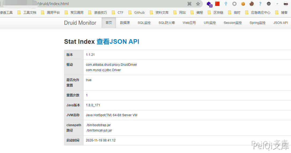This screenshot has width=291, height=153.
Task: Click the 查看JSON API link
Action: point(118,42)
